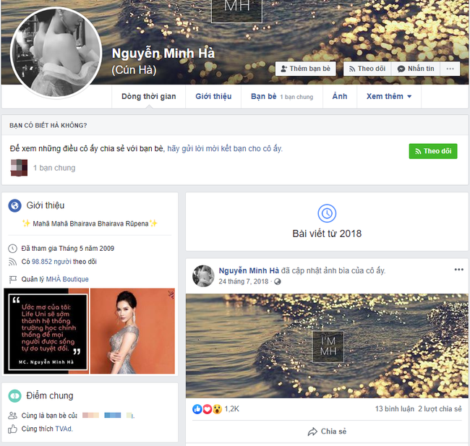Click the Điểm chung section icon
This screenshot has height=446, width=470.
click(14, 396)
